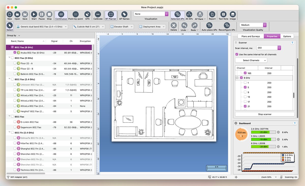Open the Deployment Area dropdown
The image size is (305, 186).
pos(152,27)
